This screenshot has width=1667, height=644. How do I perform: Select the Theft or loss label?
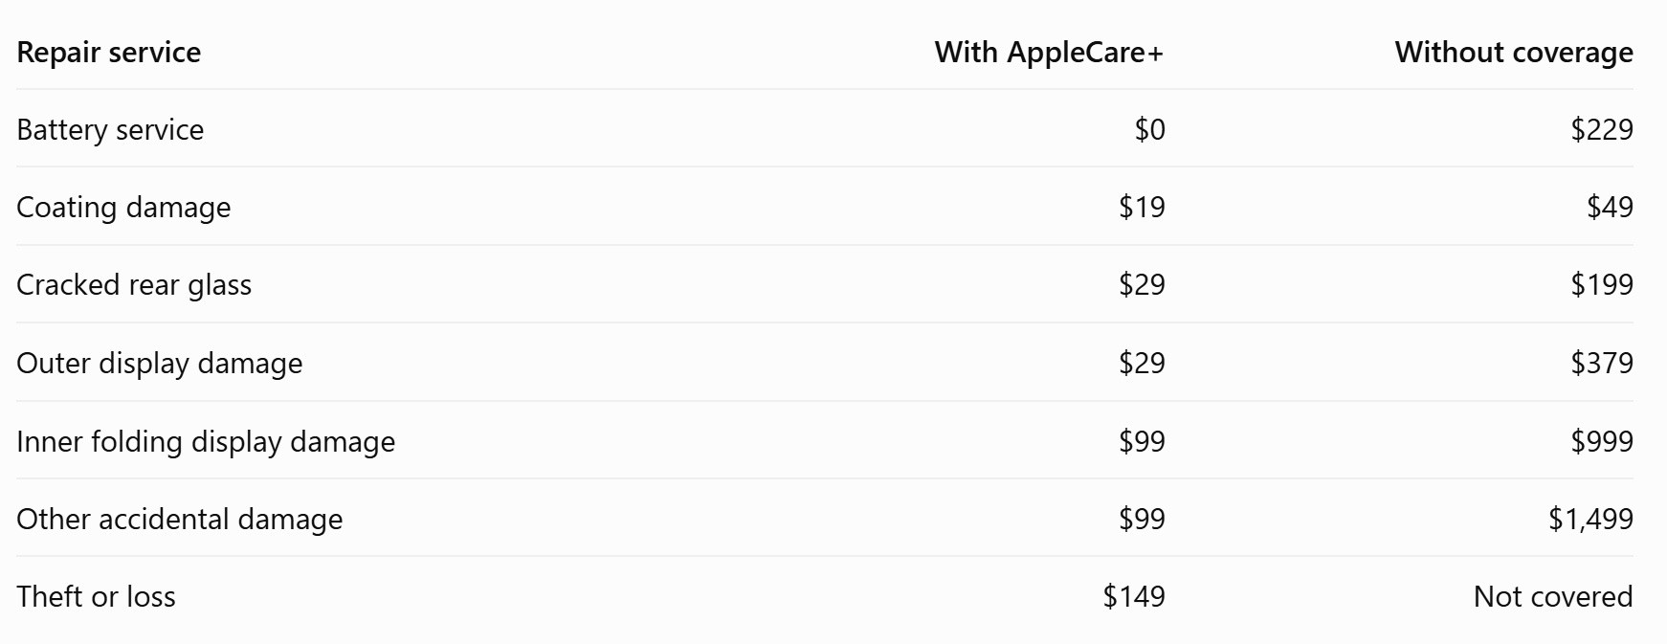(97, 597)
